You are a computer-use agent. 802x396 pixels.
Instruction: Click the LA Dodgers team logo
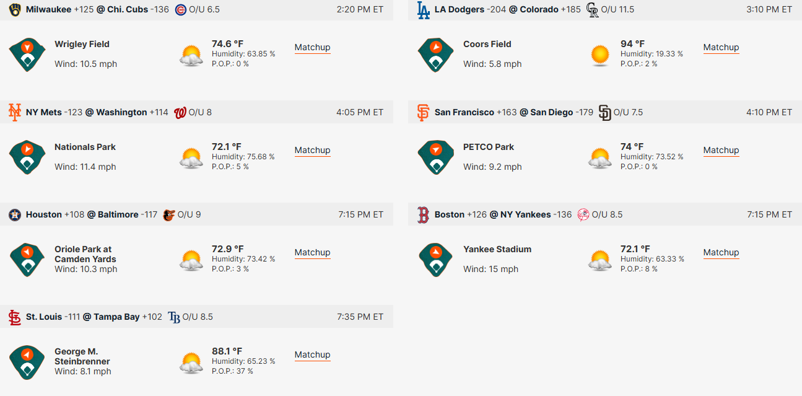pyautogui.click(x=424, y=9)
